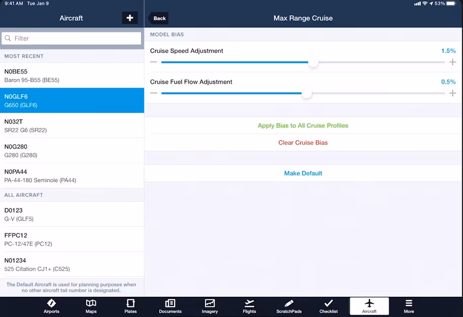Focus the Filter search field
Viewport: 463px width, 317px height.
click(x=71, y=39)
